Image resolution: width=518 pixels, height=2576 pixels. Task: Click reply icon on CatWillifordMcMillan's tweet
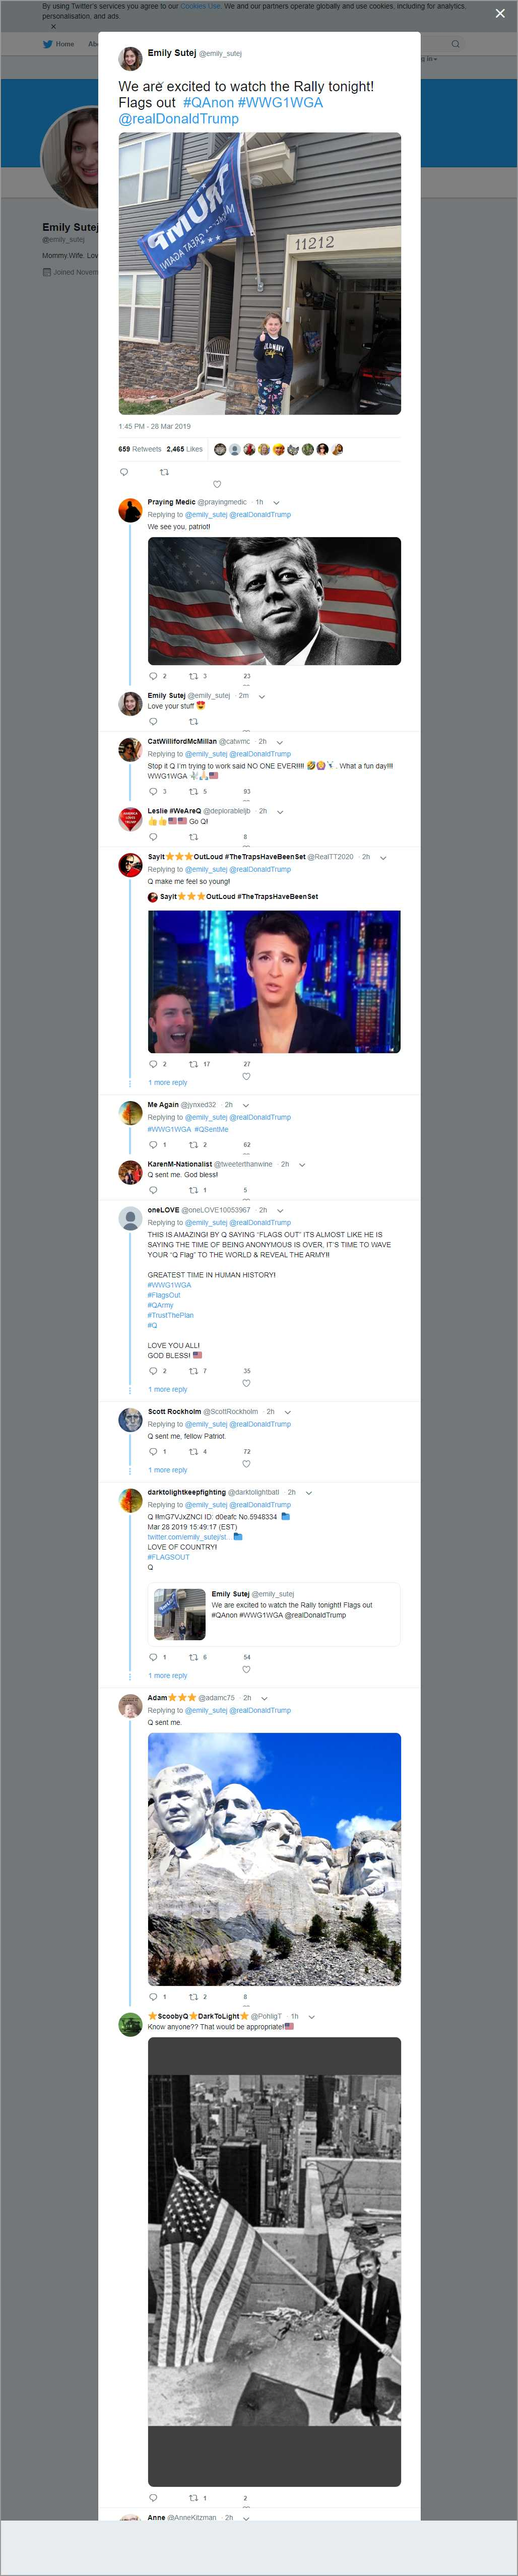[x=153, y=791]
